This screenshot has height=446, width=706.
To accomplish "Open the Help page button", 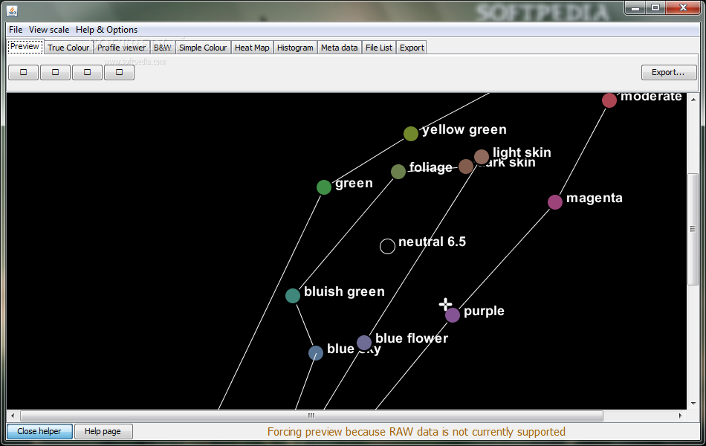I will pos(103,431).
